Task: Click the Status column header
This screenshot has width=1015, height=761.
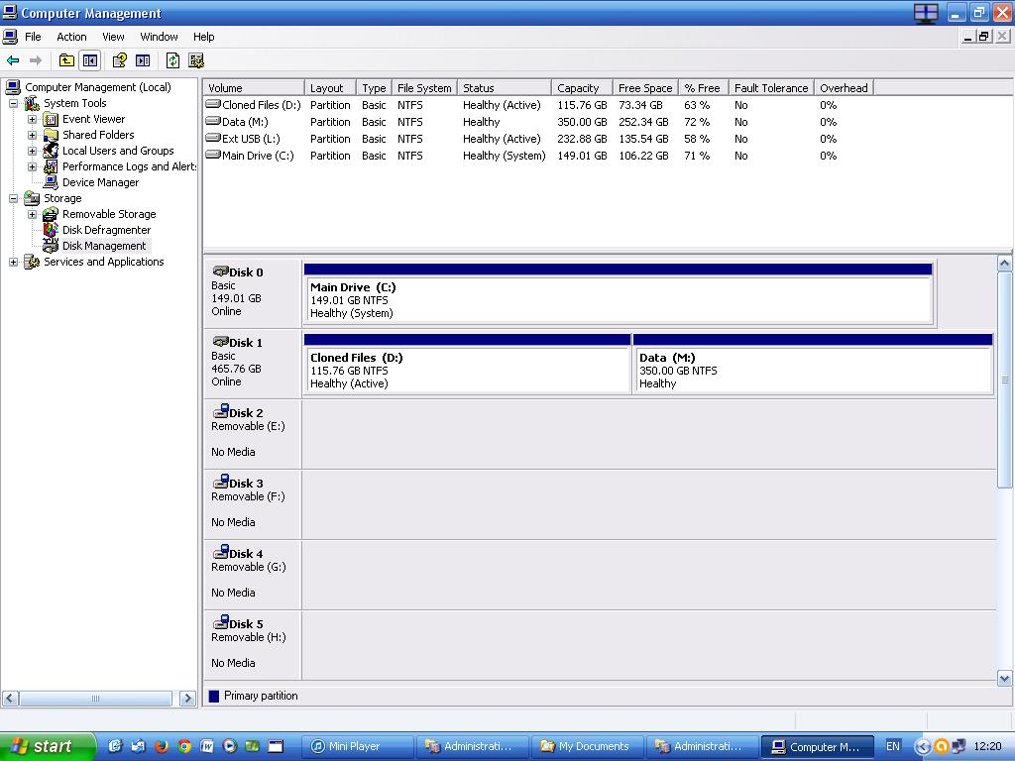Action: pos(505,88)
